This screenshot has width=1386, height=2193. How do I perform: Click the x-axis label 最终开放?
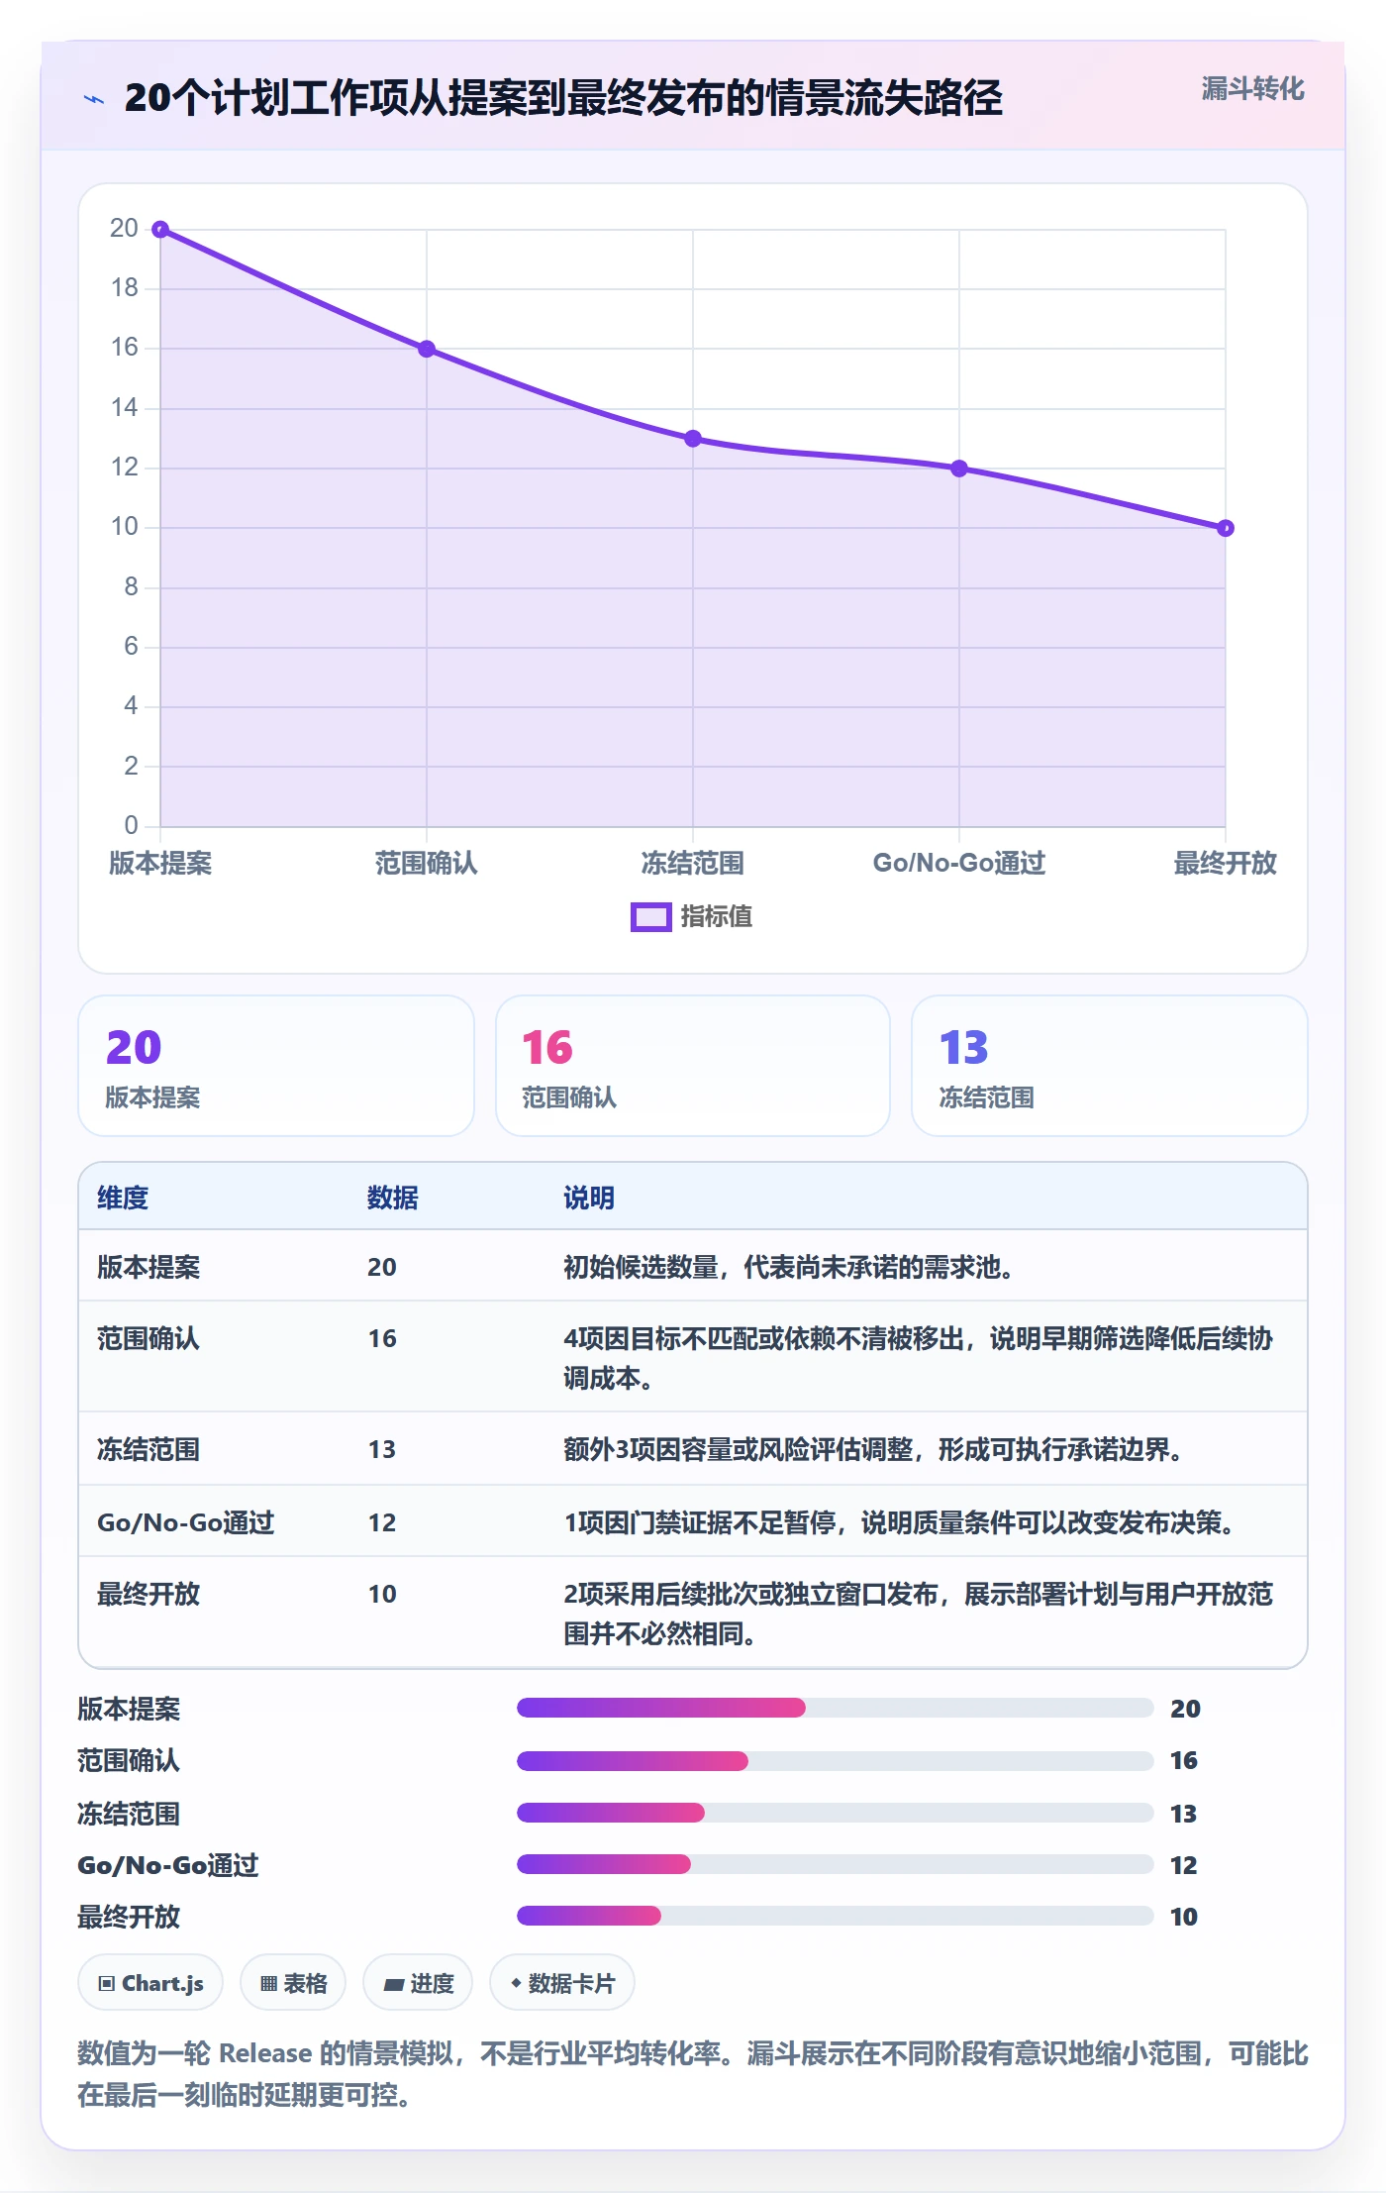1226,863
